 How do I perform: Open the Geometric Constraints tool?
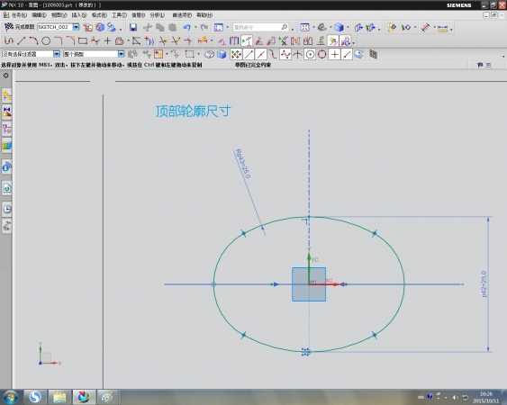(x=222, y=41)
